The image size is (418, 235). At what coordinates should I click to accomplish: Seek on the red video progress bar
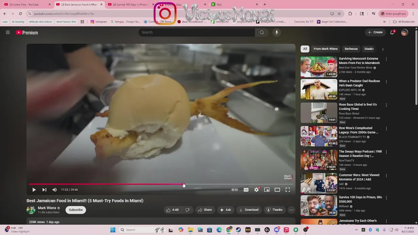pyautogui.click(x=161, y=184)
